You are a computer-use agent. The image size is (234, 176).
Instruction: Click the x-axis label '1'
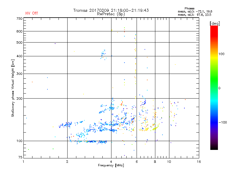coord(23,162)
